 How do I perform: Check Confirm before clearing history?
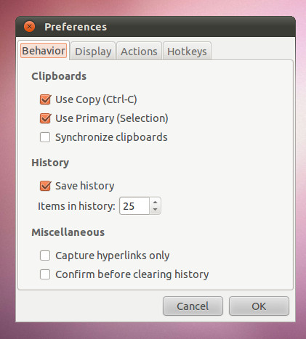pyautogui.click(x=45, y=274)
